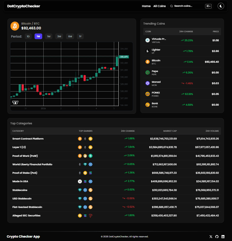Click the PONKE coin icon in Trending Coins
The image size is (232, 241).
147,94
